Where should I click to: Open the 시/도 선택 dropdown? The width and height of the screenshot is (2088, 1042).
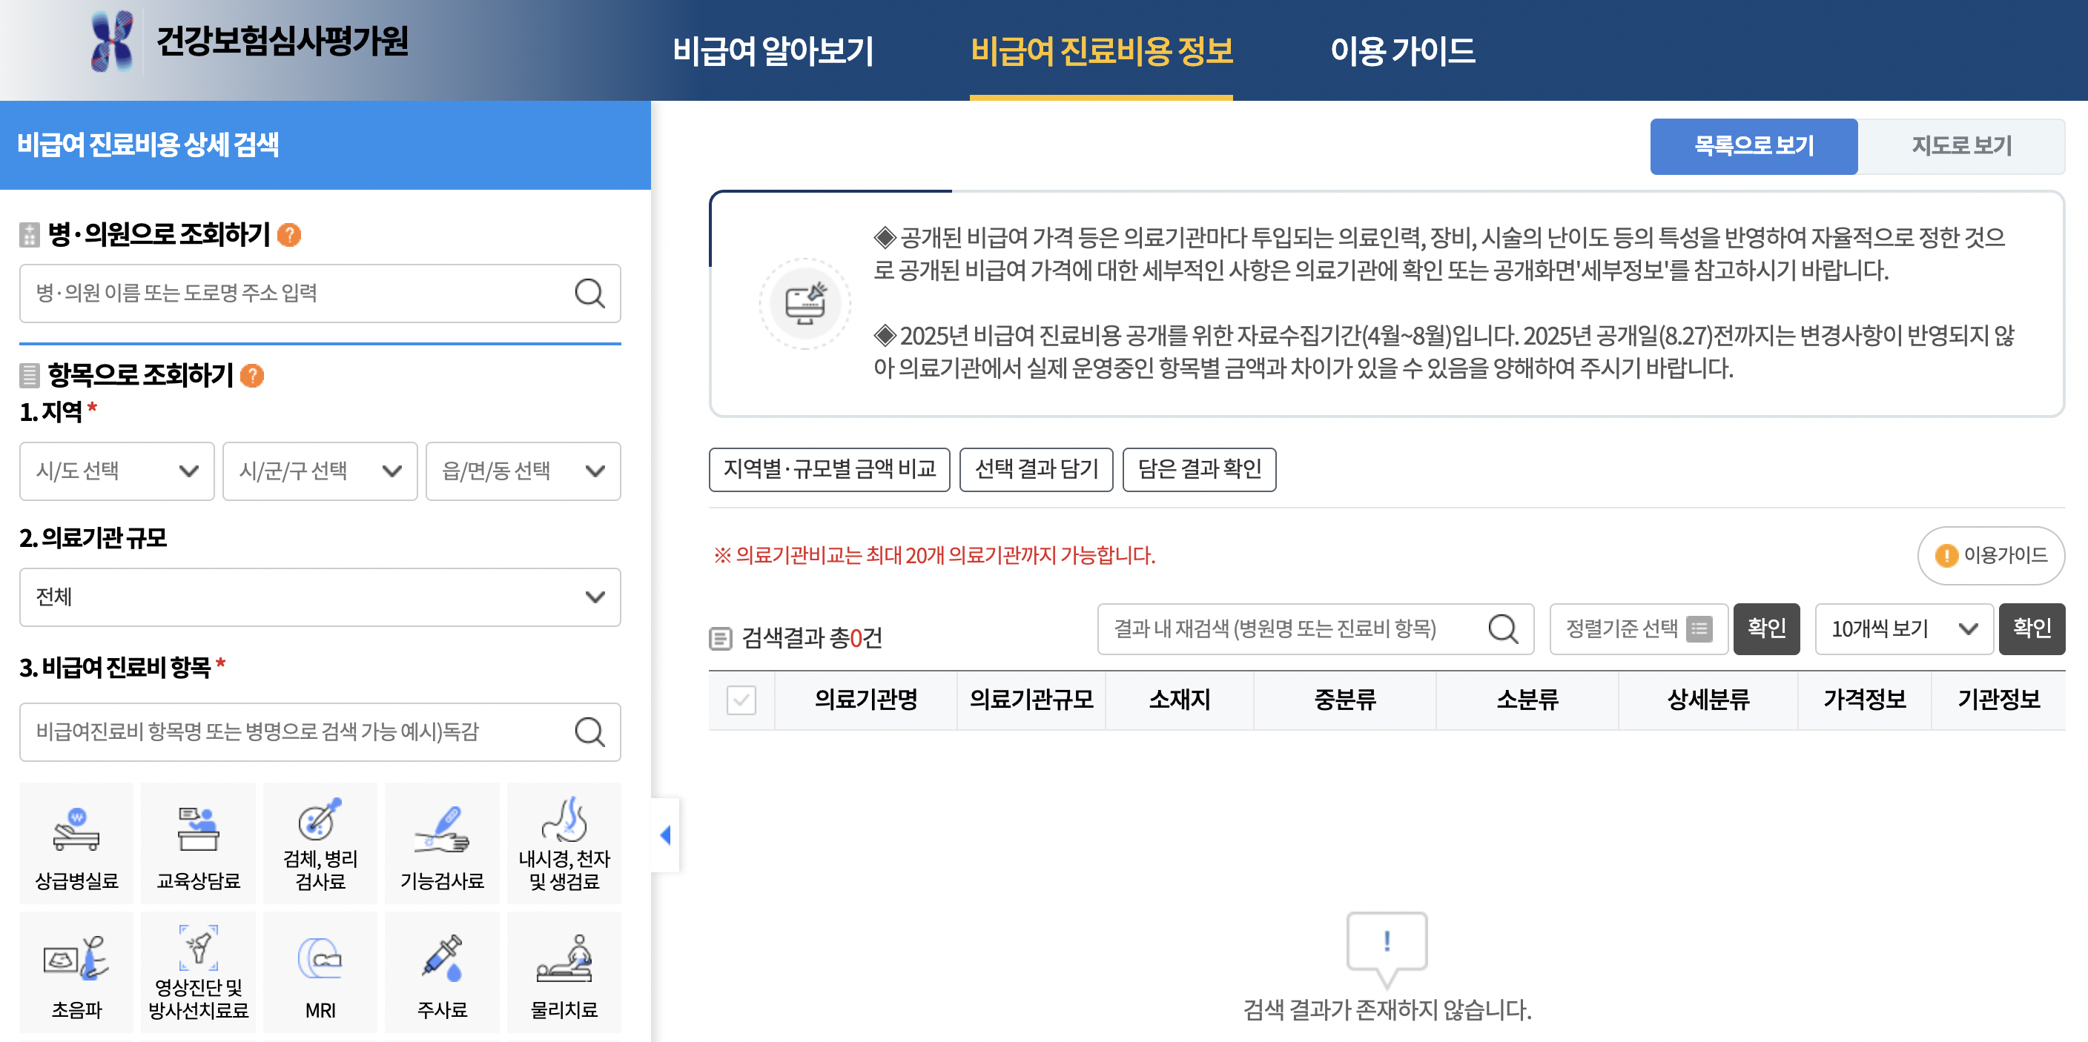(116, 471)
